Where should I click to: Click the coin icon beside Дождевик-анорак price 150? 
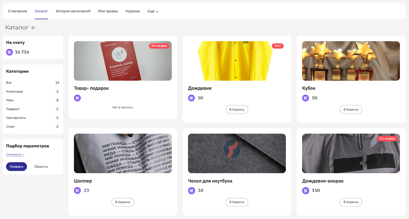point(306,190)
